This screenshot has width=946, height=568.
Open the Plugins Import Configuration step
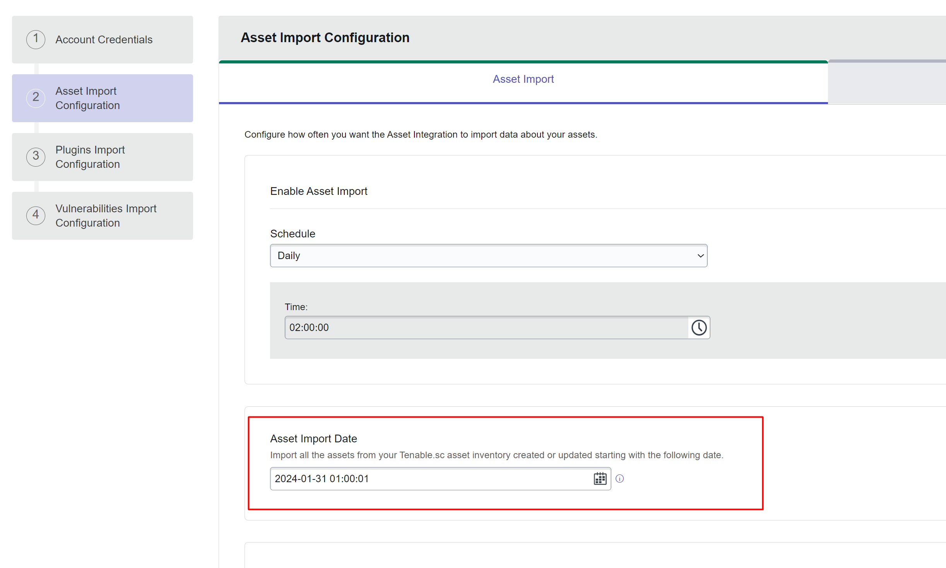point(90,157)
